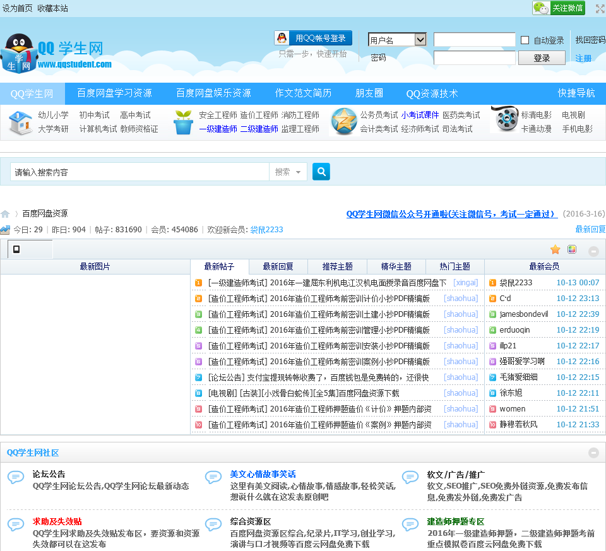The width and height of the screenshot is (606, 551).
Task: Click the 关注微信 WeChat follow icon
Action: [x=559, y=8]
